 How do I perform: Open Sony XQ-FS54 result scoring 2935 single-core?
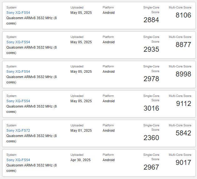click(x=18, y=42)
